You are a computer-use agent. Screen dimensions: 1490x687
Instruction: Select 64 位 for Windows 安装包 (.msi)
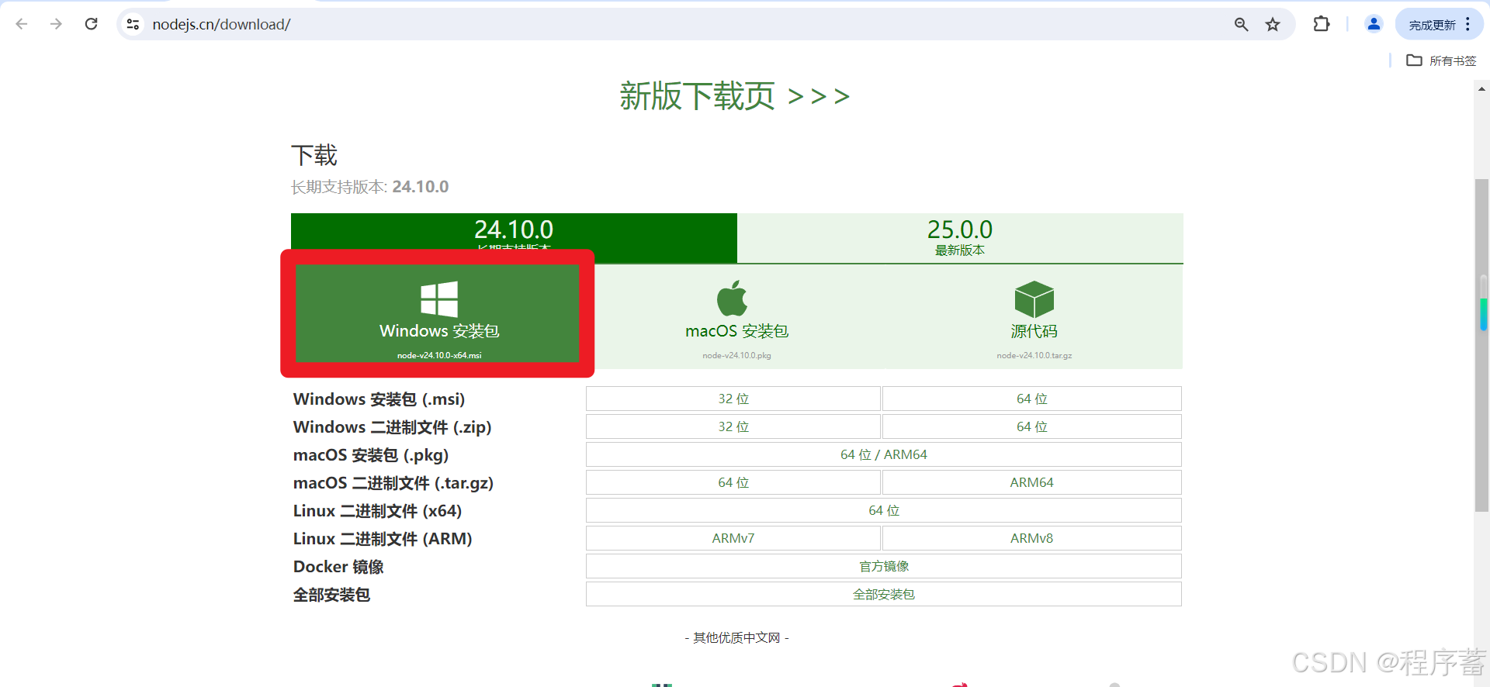click(x=1032, y=399)
